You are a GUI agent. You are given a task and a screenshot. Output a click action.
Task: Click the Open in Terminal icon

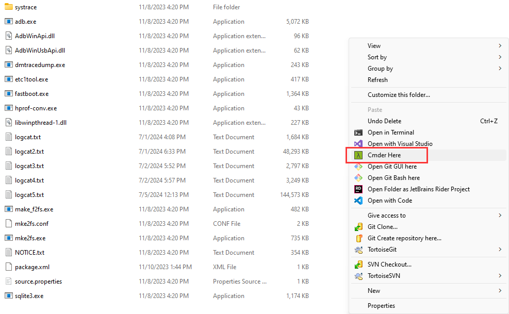pos(358,133)
